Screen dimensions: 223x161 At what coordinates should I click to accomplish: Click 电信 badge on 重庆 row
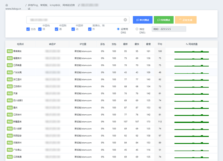coord(10,108)
